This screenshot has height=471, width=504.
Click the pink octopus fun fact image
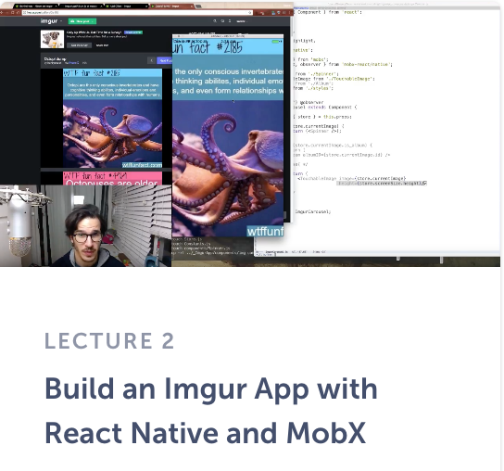tap(112, 178)
